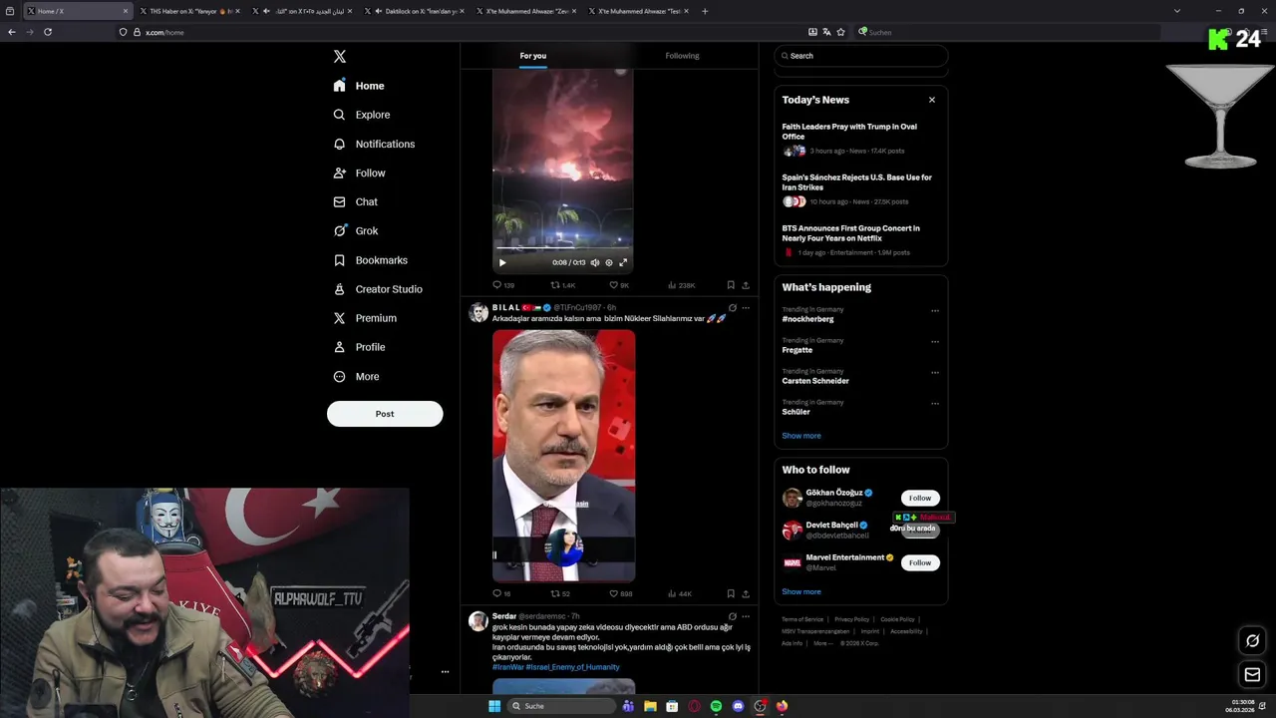Screen dimensions: 1276x718
Task: Follow Gökhan Özoğuz
Action: click(920, 498)
